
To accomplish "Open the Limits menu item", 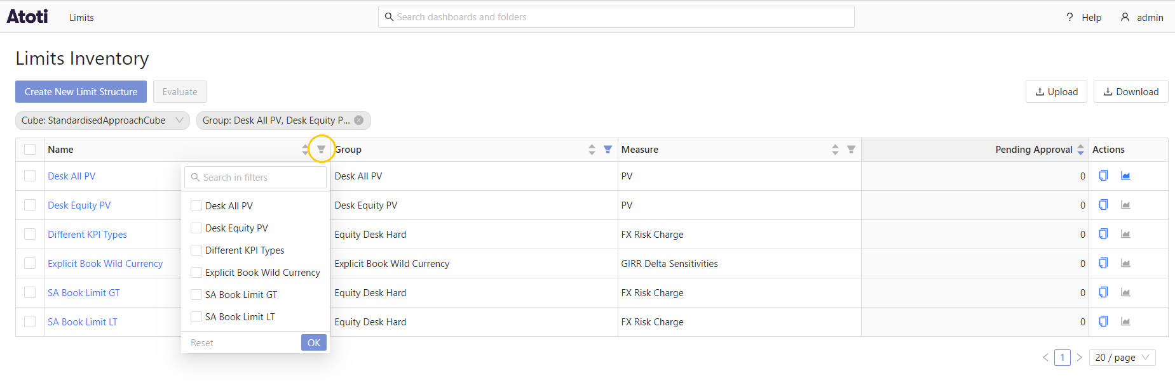I will tap(81, 18).
